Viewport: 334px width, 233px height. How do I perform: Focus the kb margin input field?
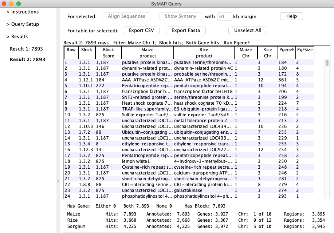tap(224, 16)
